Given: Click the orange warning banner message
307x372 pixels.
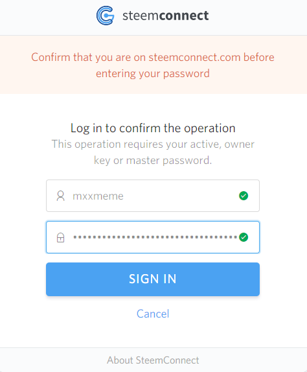Looking at the screenshot, I should coord(153,65).
